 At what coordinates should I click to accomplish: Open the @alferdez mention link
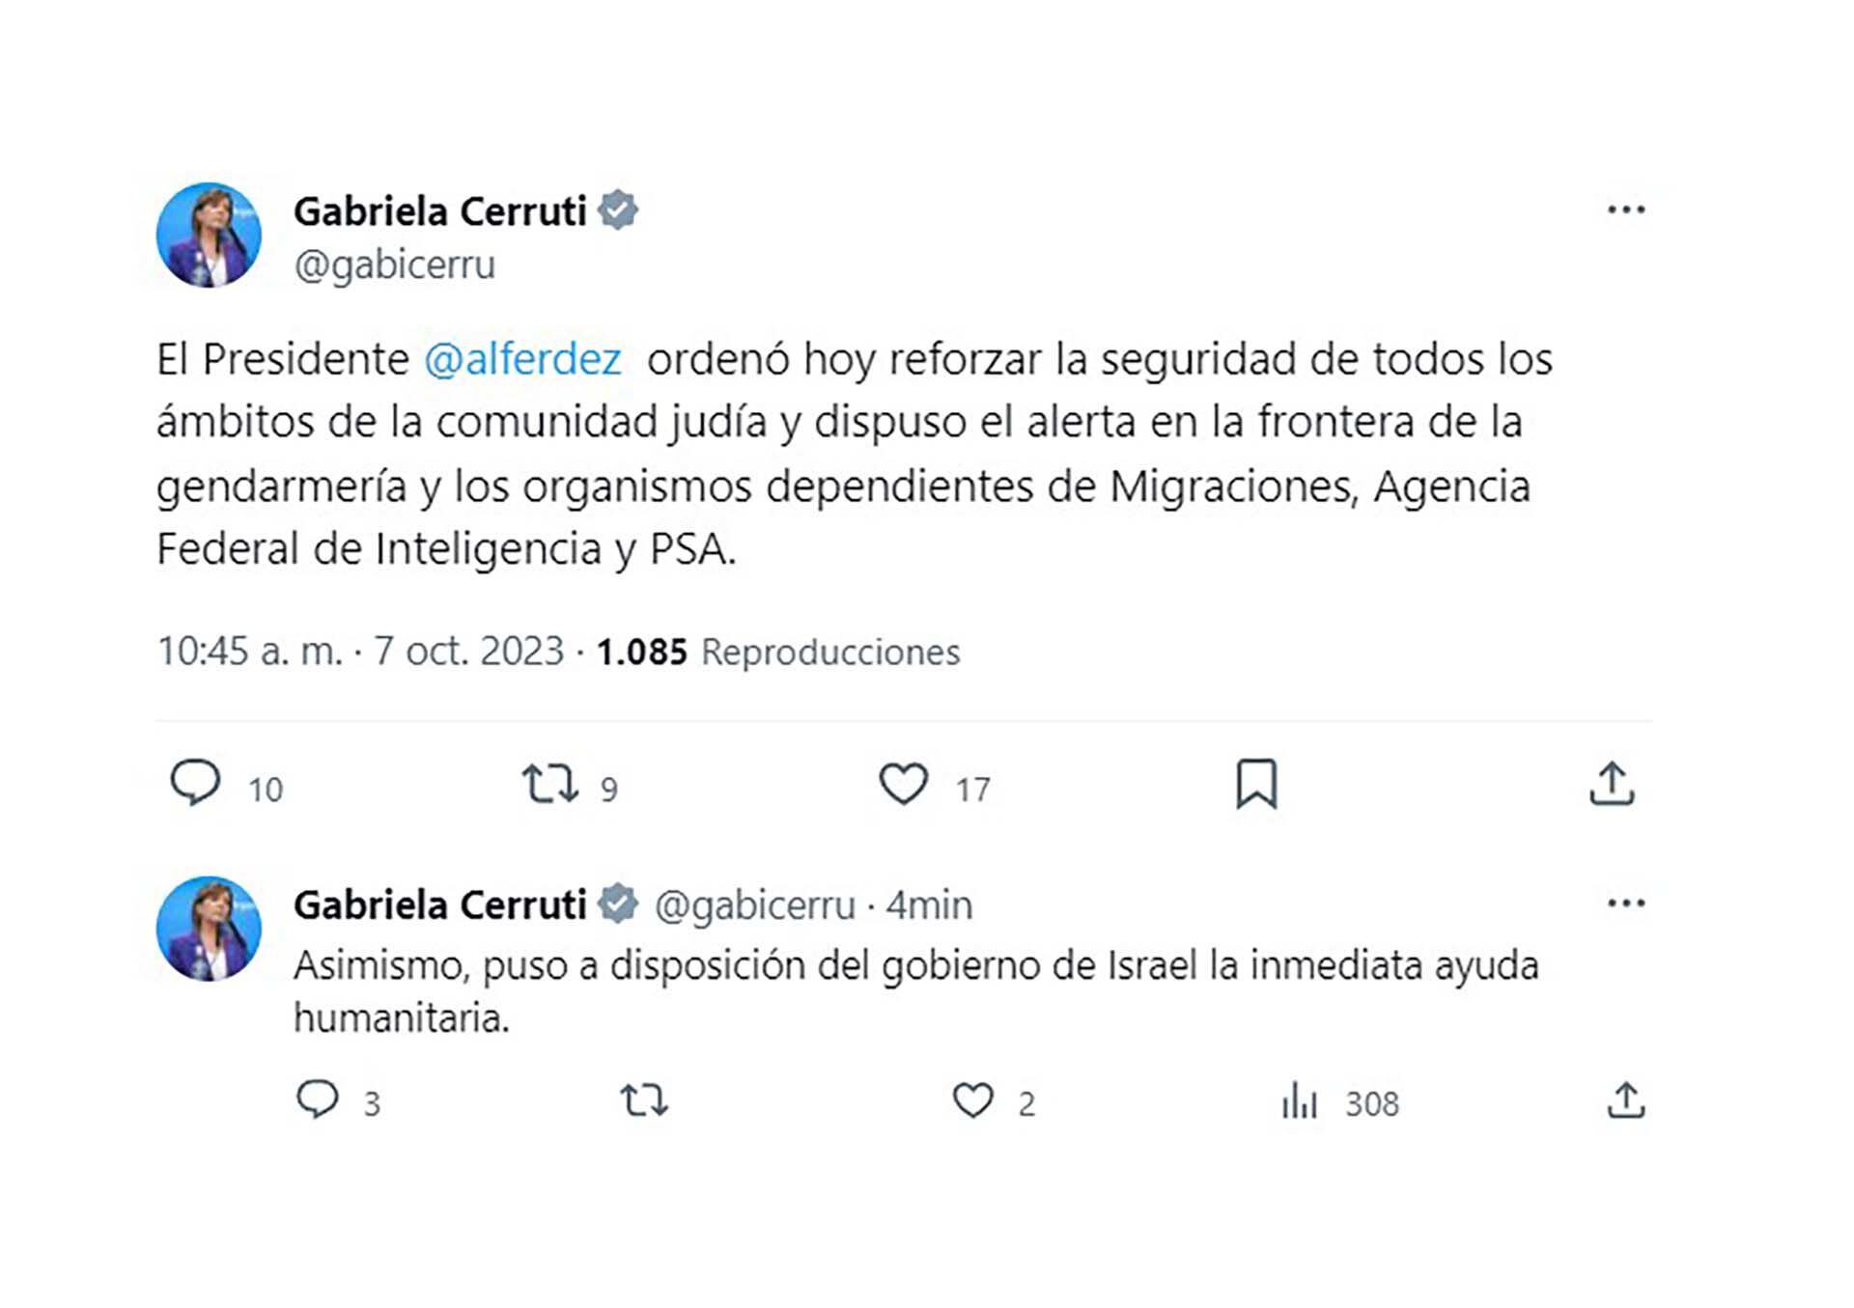point(522,359)
